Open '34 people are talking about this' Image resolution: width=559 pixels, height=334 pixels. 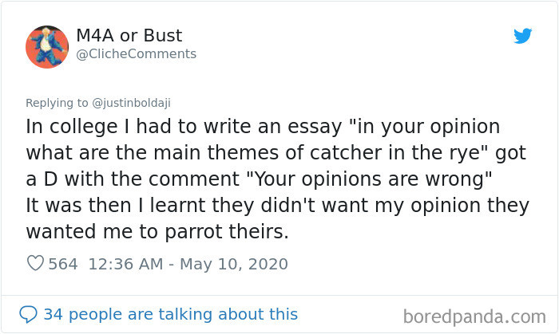[170, 314]
